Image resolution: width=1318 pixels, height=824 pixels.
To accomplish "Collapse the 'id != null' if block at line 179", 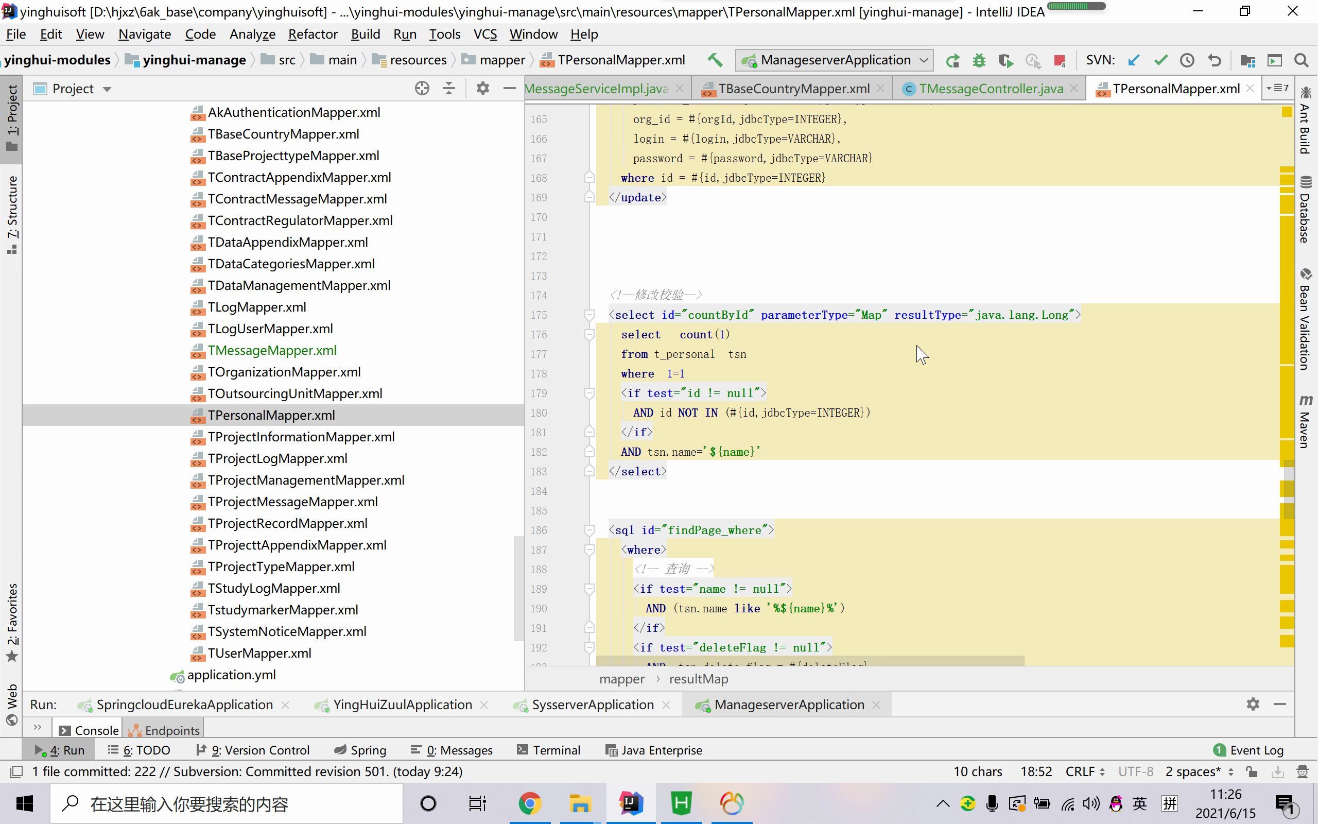I will [589, 393].
